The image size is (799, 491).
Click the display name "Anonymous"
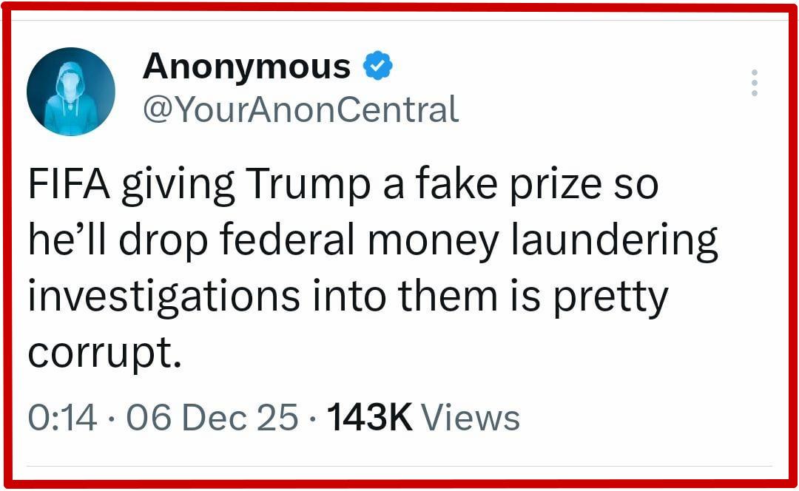(x=246, y=67)
